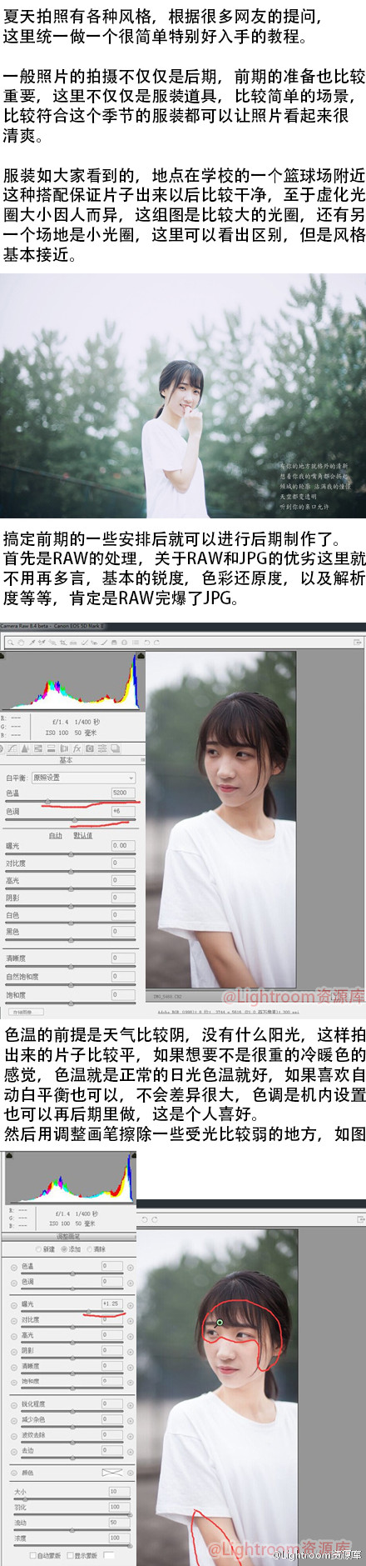
Task: Click the 色温 slider handle in Basic panel
Action: coord(47,802)
